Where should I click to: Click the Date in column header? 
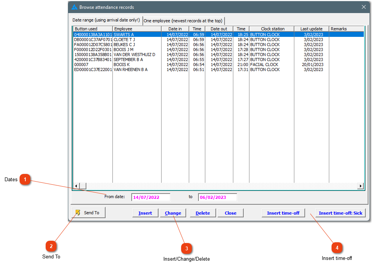175,29
